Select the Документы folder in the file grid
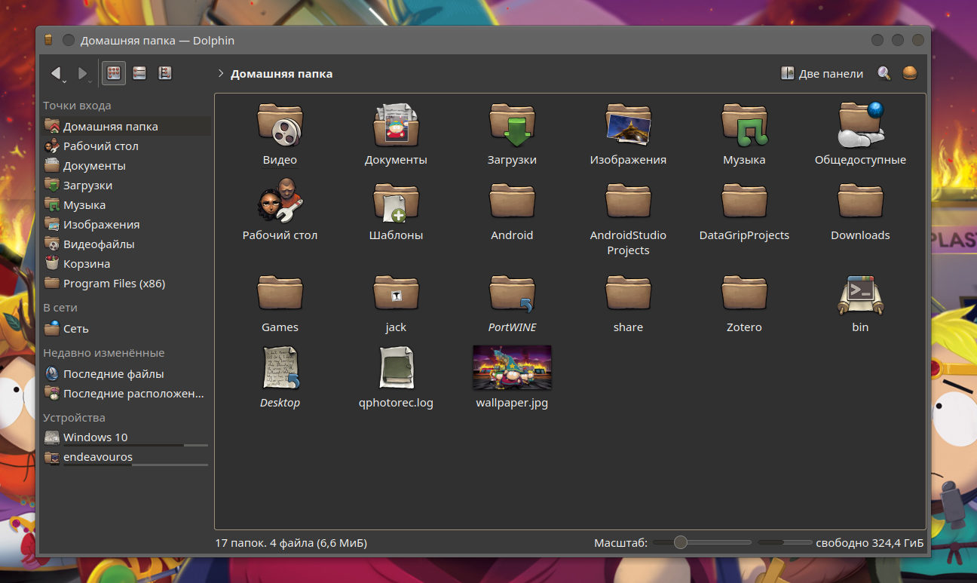Screen dimensions: 977x583 pos(396,133)
